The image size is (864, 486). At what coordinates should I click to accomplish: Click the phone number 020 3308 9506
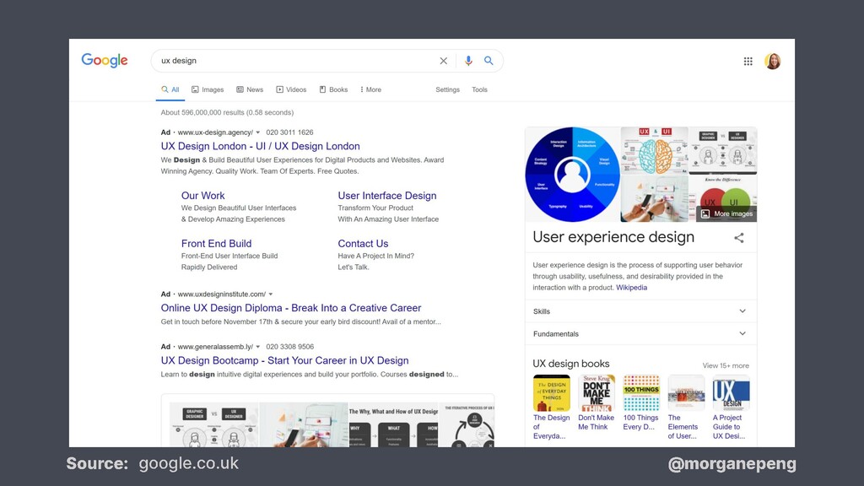[290, 347]
